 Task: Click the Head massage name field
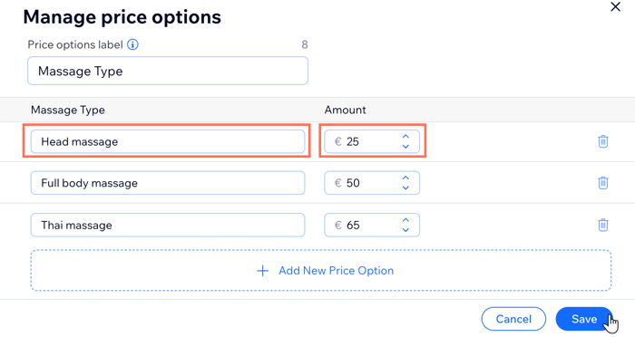click(168, 141)
